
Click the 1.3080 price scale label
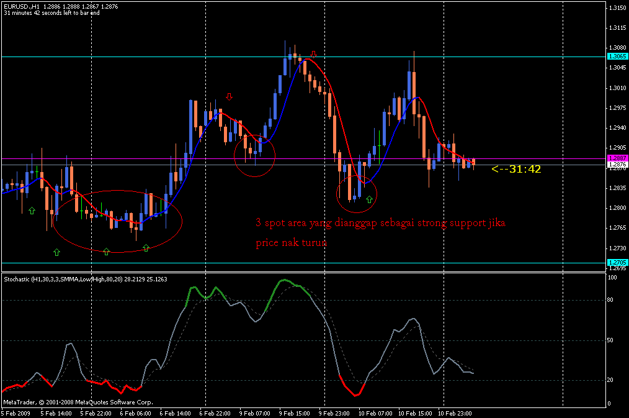point(618,48)
